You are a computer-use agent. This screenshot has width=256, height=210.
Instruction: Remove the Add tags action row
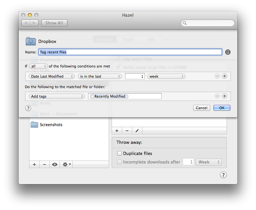pyautogui.click(x=217, y=96)
